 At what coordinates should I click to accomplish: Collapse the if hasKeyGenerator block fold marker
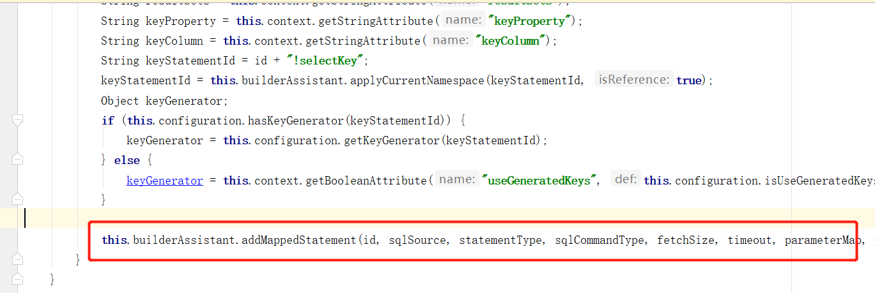click(18, 120)
